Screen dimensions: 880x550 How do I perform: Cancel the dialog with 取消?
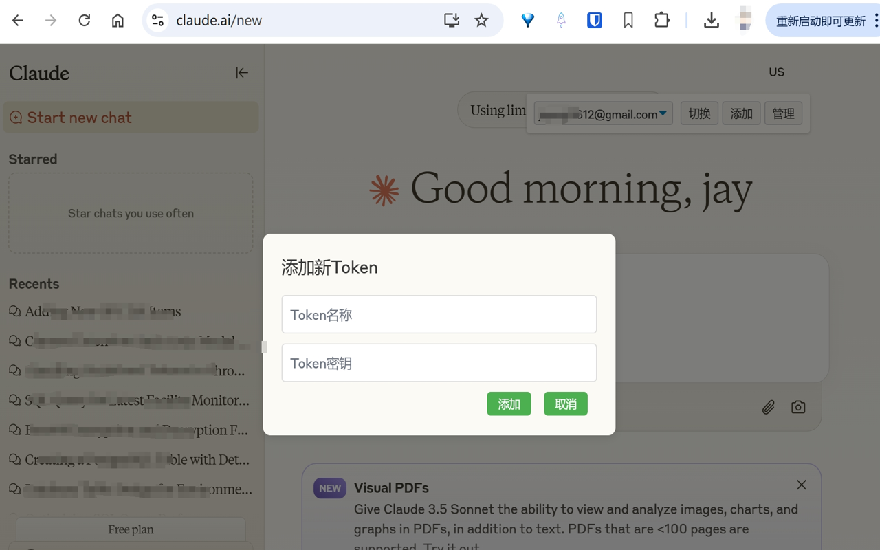[566, 404]
